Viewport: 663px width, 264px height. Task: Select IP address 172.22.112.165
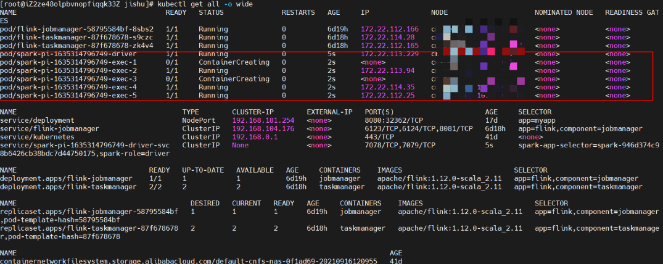[390, 46]
